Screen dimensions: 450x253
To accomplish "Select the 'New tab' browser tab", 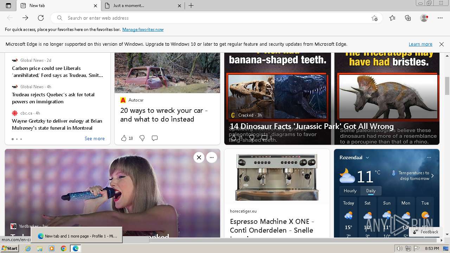I will click(x=59, y=6).
